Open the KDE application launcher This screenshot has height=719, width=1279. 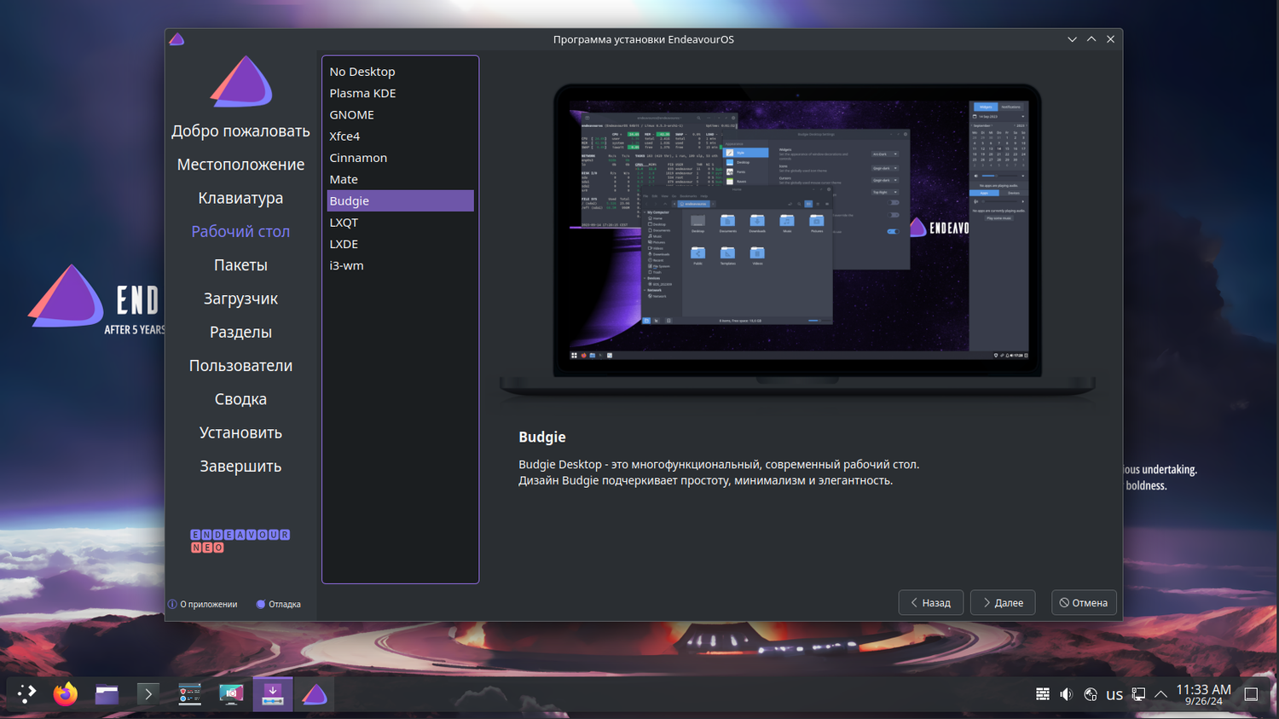click(x=26, y=694)
